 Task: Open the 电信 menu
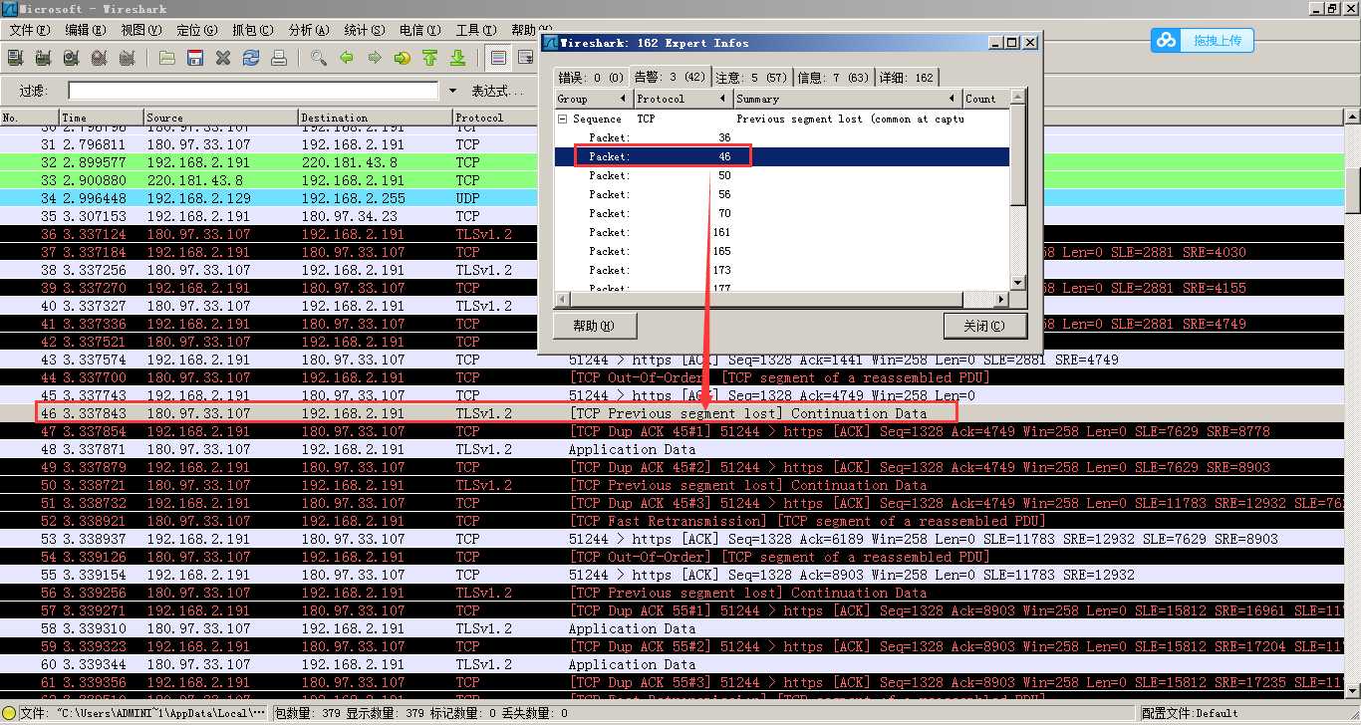419,30
